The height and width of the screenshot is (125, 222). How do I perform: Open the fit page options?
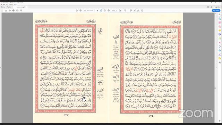click(x=120, y=10)
